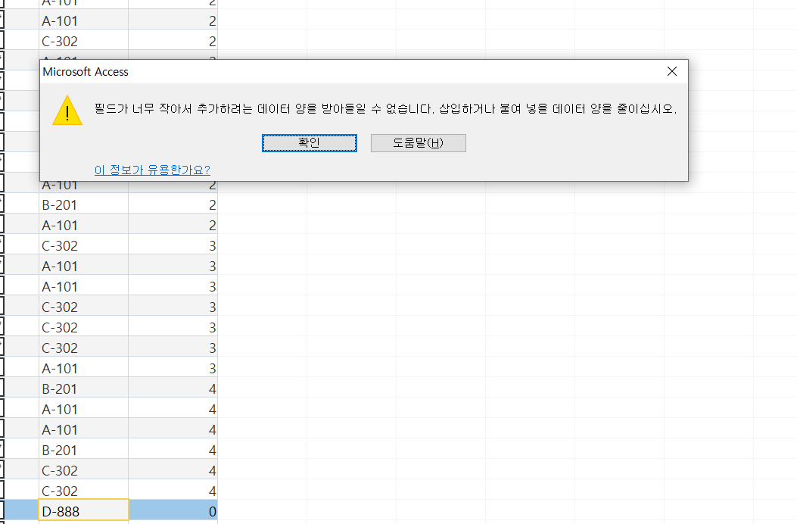Screen dimensions: 797x524
Task: Select the D-888 cell
Action: (x=83, y=511)
